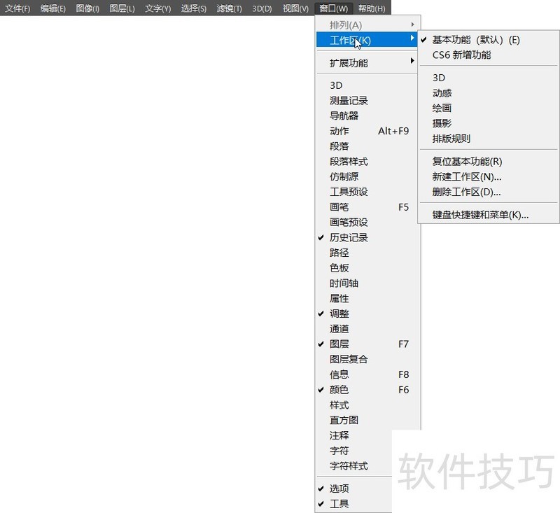
Task: Click 复位基本功能(R) to reset workspace
Action: tap(467, 162)
